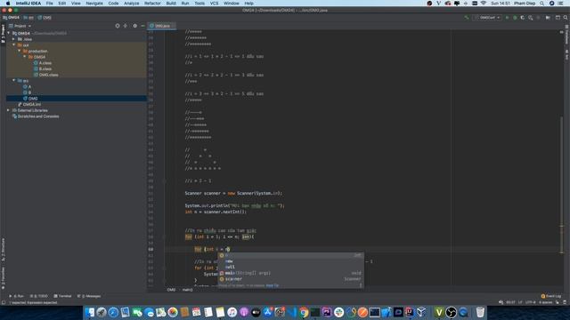Click the main() breadcrumb at editor bottom
The width and height of the screenshot is (570, 320).
[188, 290]
